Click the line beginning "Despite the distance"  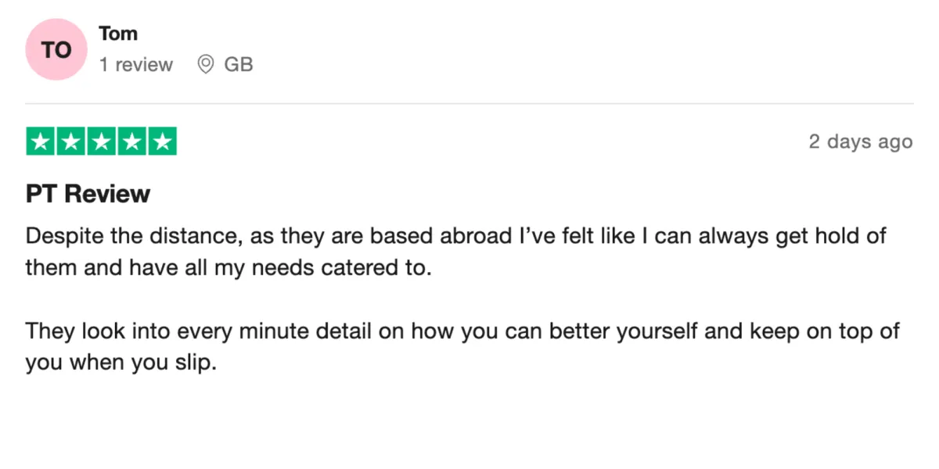[x=455, y=236]
